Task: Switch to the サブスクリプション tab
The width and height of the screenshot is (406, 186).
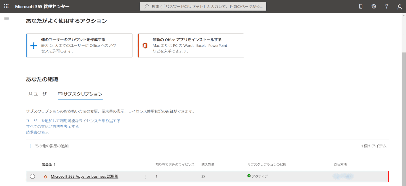Action: [x=80, y=94]
